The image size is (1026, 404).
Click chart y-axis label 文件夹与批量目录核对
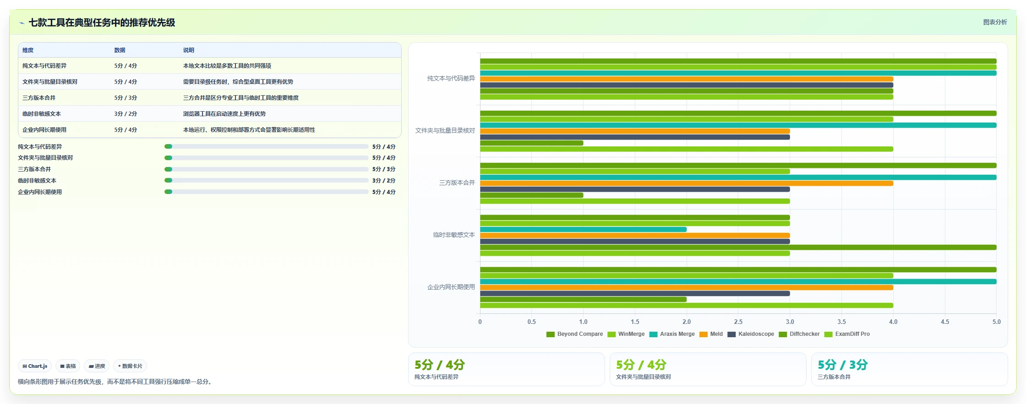point(445,131)
